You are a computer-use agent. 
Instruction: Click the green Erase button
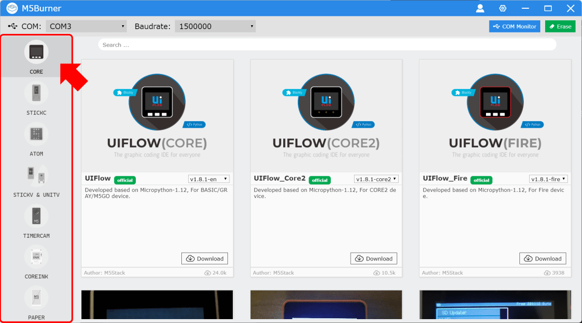point(560,26)
